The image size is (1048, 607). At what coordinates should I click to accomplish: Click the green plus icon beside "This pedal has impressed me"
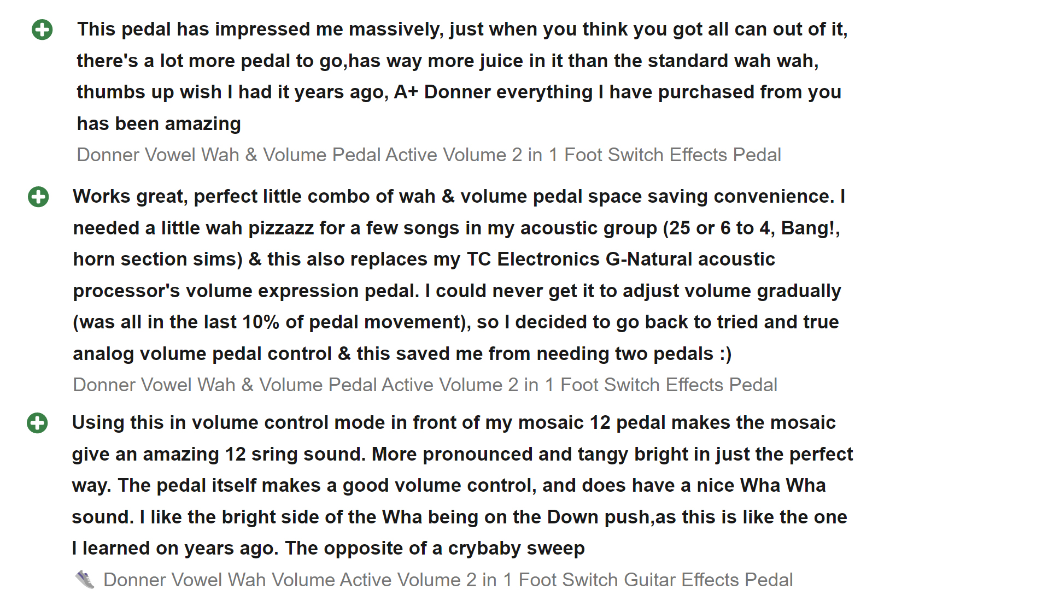[42, 30]
